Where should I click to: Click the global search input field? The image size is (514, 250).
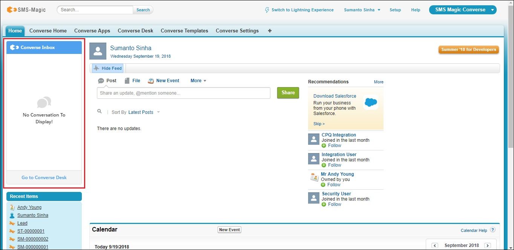point(95,10)
